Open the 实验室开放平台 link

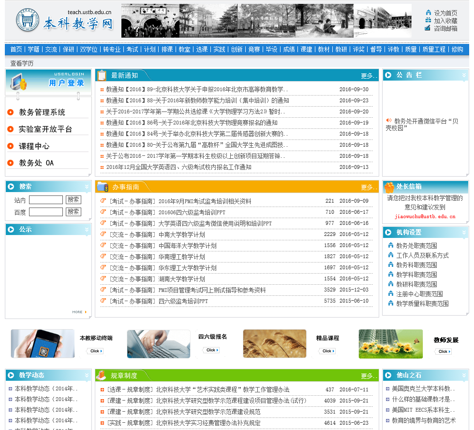pyautogui.click(x=45, y=129)
